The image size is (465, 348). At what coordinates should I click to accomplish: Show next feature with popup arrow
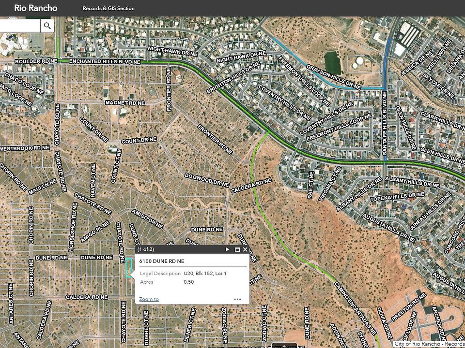click(x=228, y=249)
